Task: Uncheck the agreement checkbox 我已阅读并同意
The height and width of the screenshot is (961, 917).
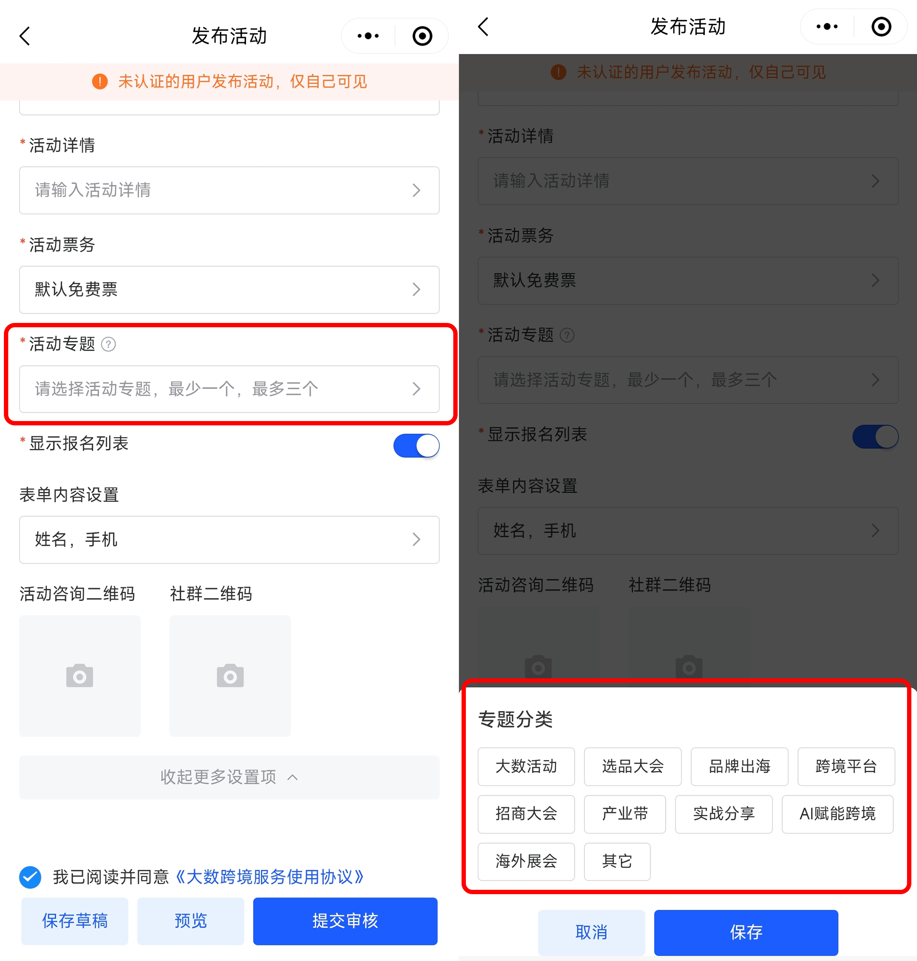Action: (30, 877)
